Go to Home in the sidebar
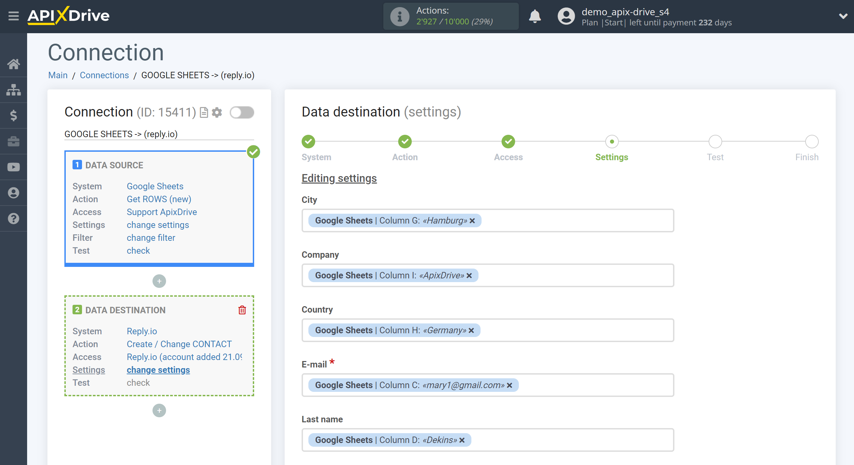The width and height of the screenshot is (854, 465). [14, 64]
